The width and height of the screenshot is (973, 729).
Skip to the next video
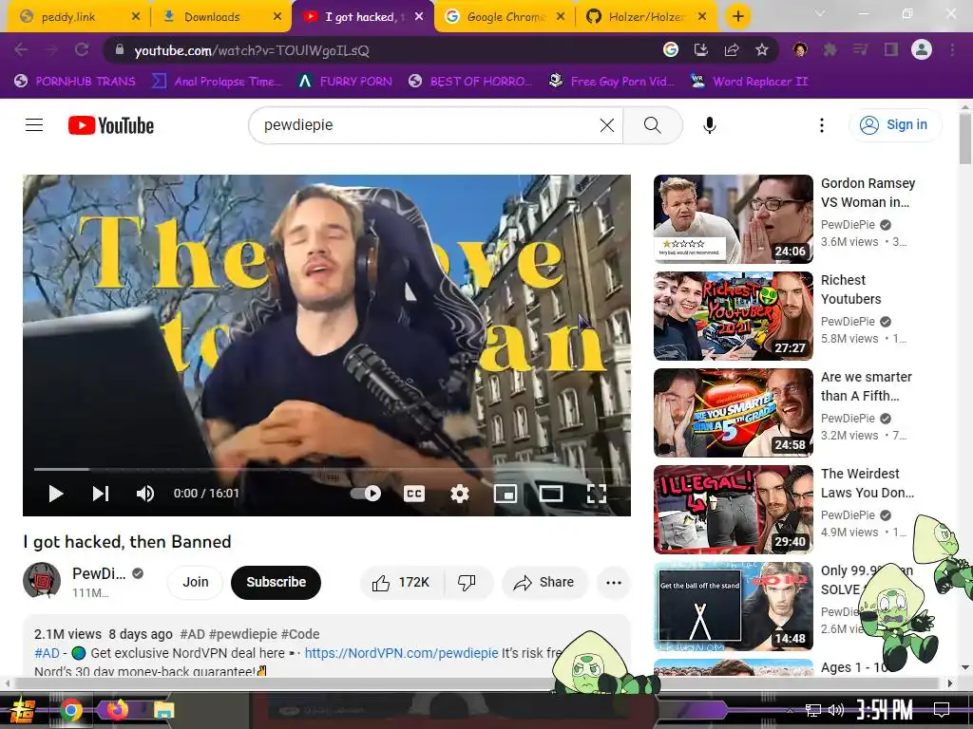pyautogui.click(x=101, y=494)
